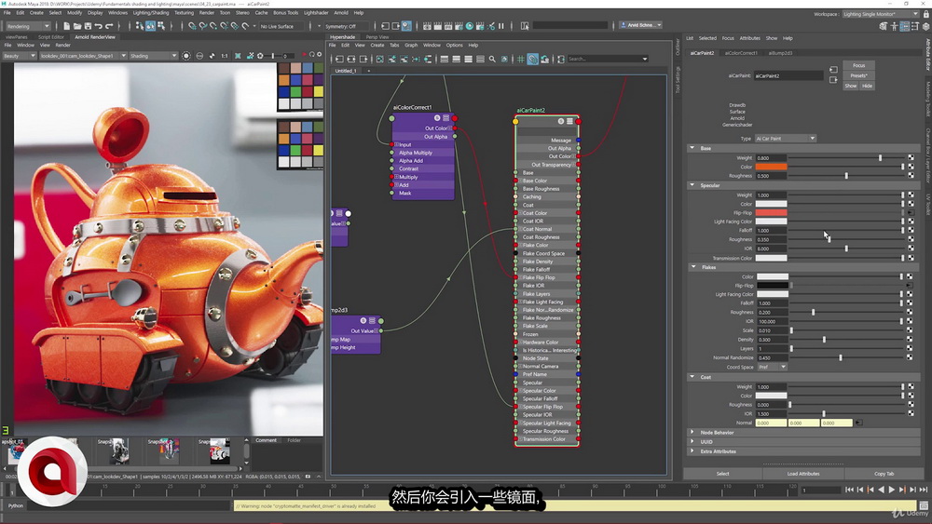Click the IPR render toolbar icon
Image resolution: width=932 pixels, height=524 pixels.
click(x=449, y=26)
